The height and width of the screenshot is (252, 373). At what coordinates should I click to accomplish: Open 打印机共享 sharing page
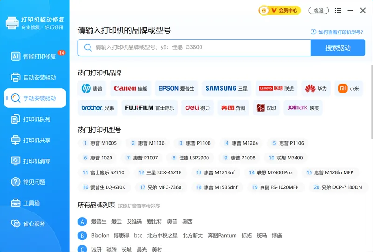pyautogui.click(x=35, y=140)
